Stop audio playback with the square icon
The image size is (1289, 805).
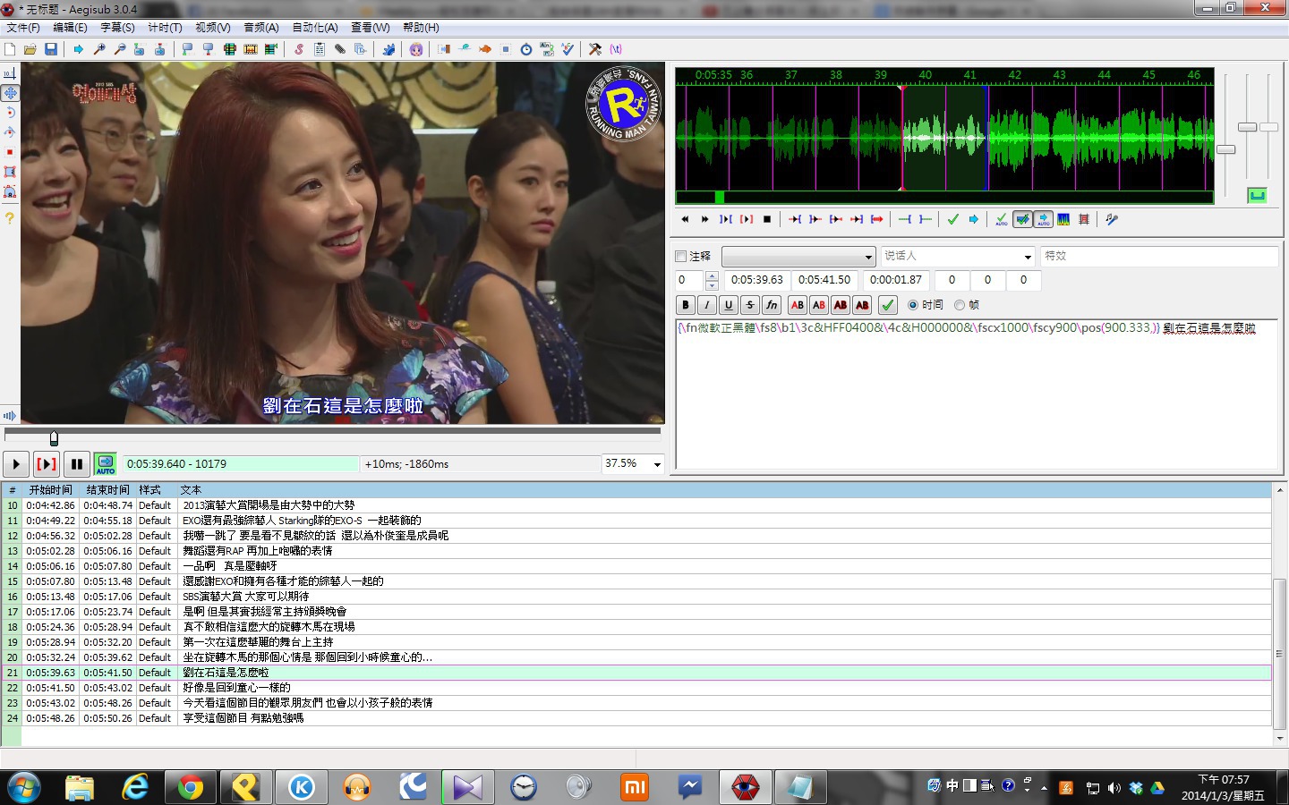tap(767, 219)
